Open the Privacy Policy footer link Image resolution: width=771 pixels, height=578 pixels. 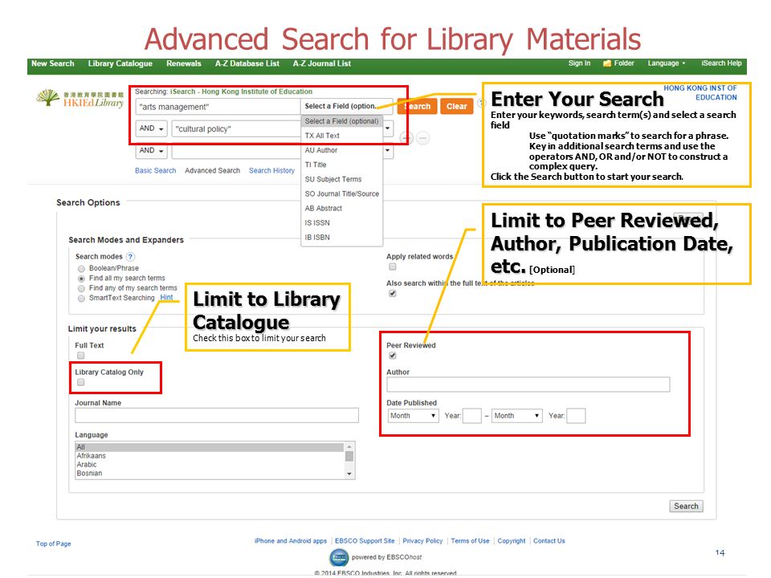423,540
